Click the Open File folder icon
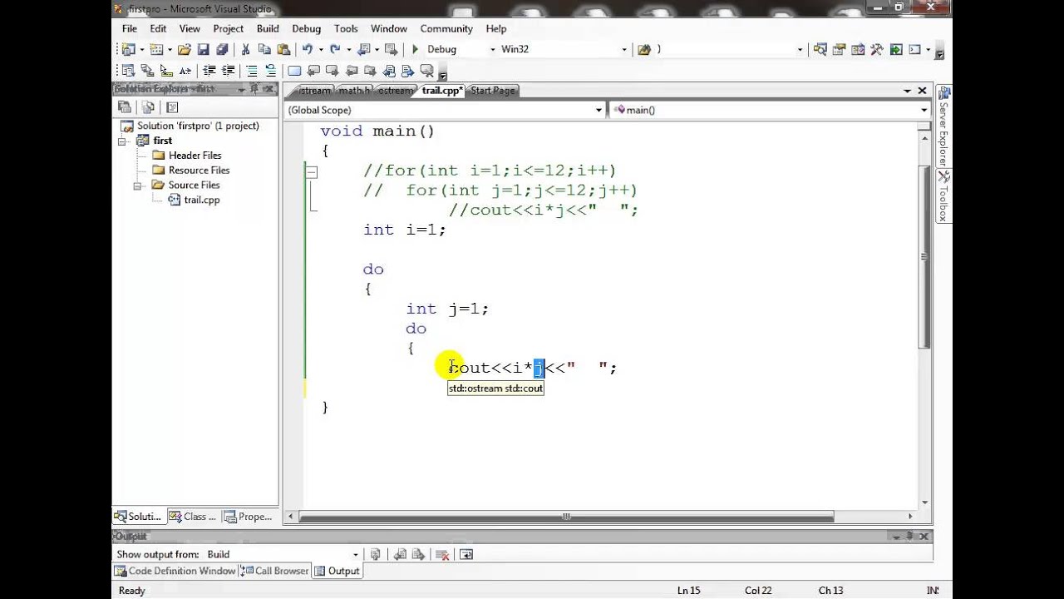1064x599 pixels. pos(185,49)
